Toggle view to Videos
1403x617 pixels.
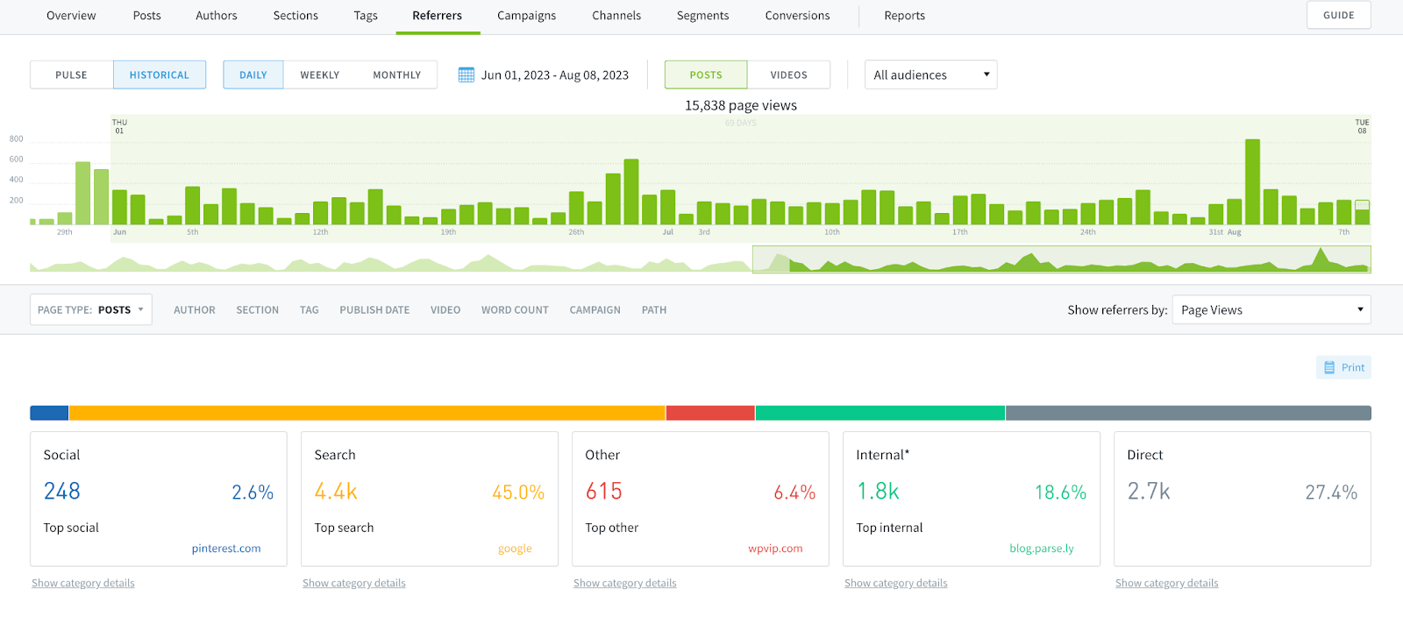point(788,74)
